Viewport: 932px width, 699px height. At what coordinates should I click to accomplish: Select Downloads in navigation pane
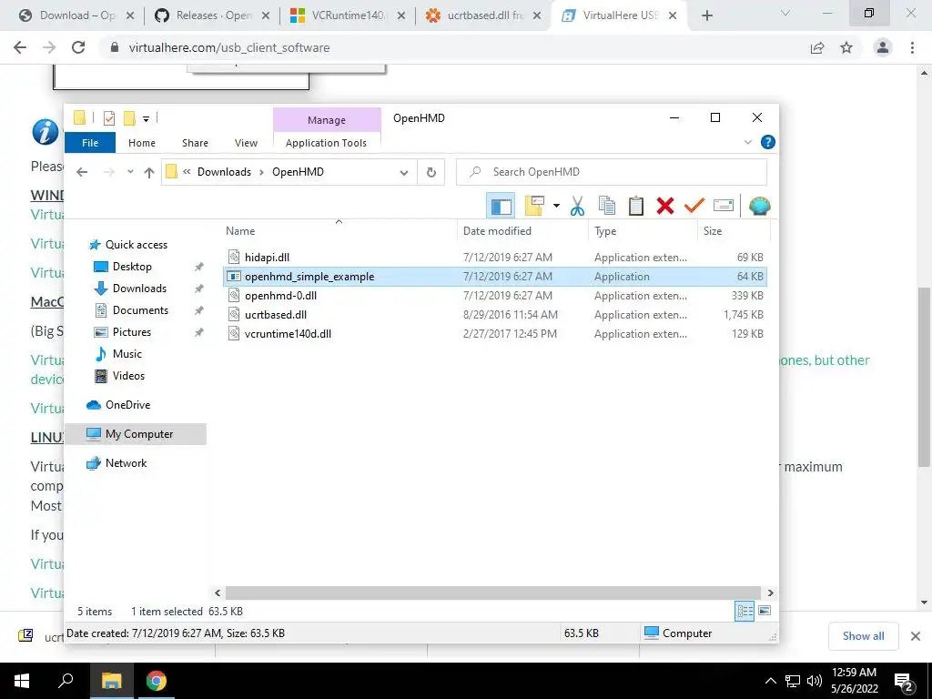point(139,289)
